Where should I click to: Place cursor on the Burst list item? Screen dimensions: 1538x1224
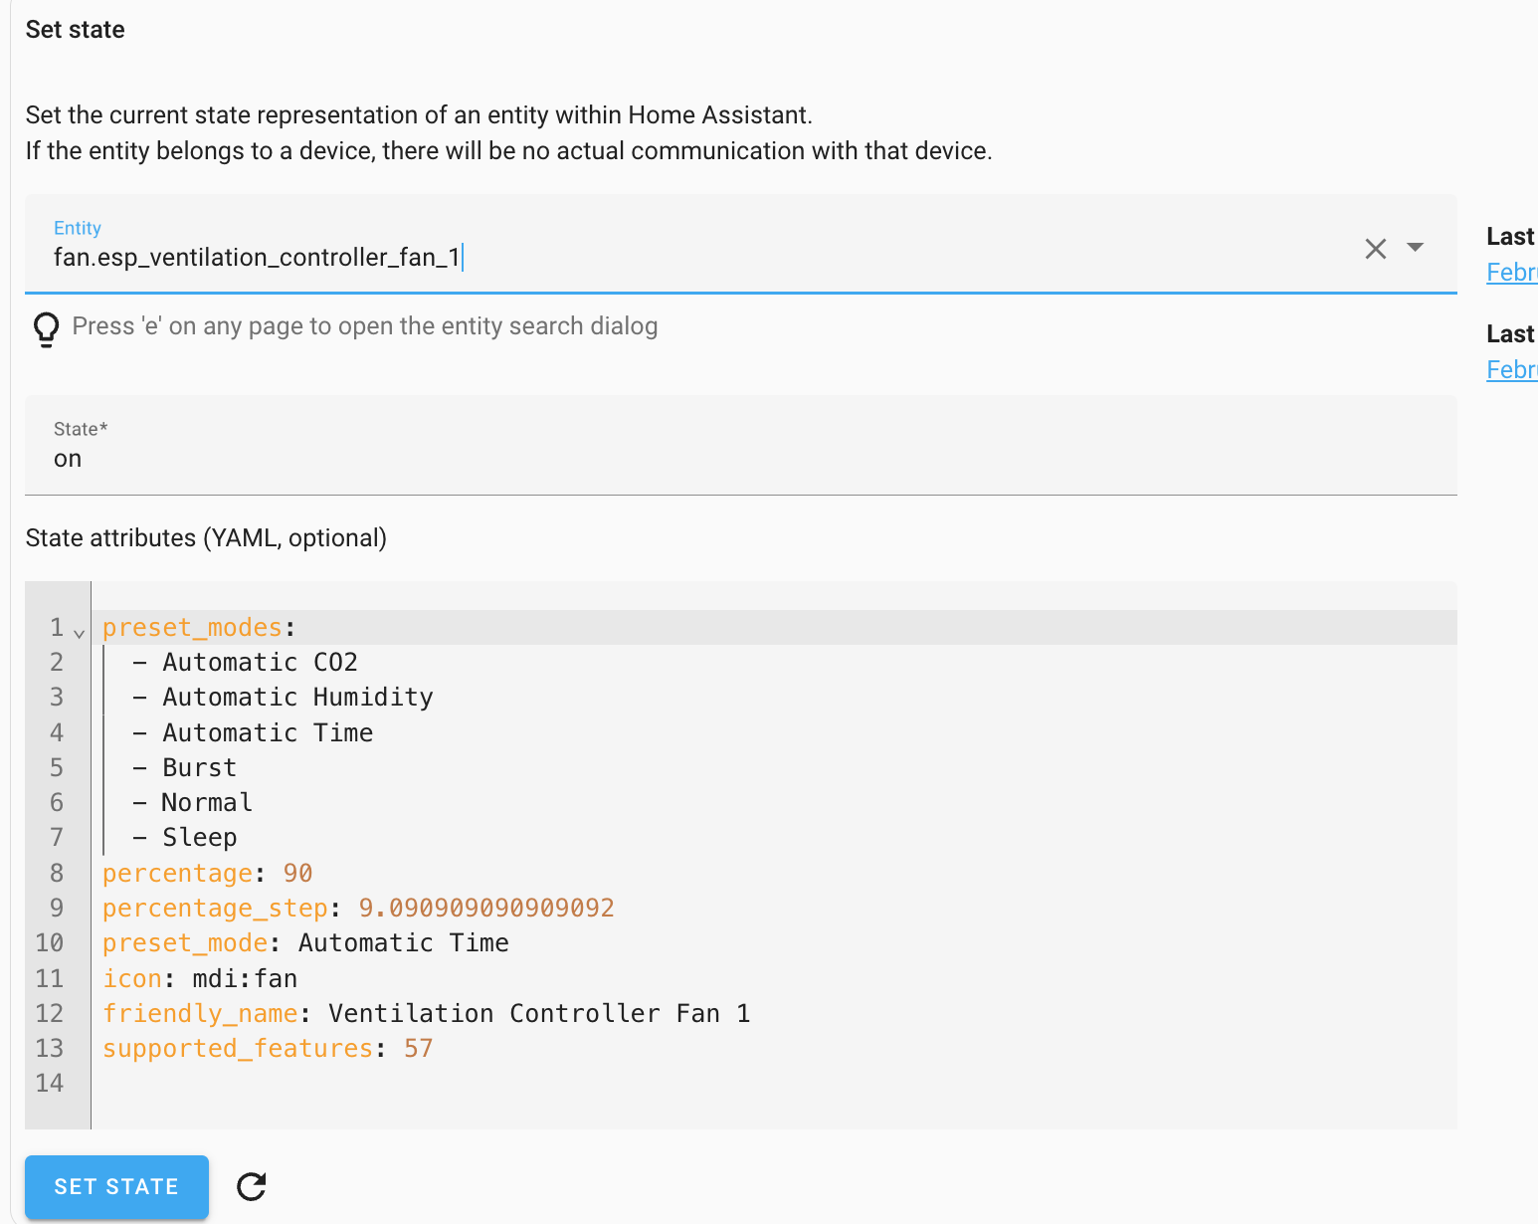[x=199, y=767]
